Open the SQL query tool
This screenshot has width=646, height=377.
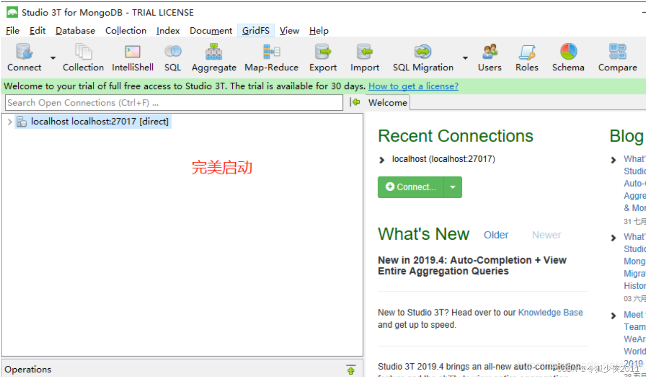tap(173, 51)
